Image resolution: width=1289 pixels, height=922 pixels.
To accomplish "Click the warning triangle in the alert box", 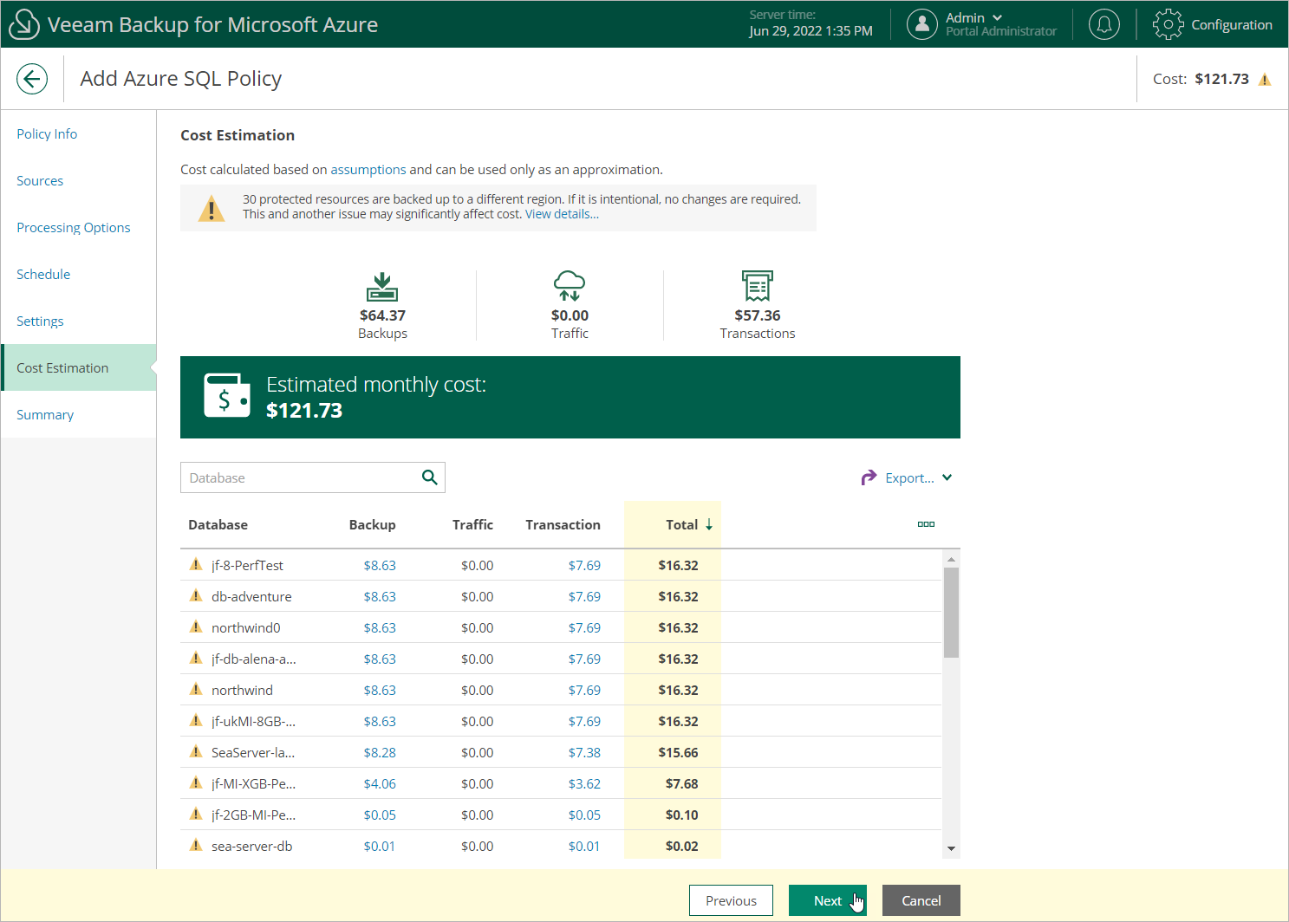I will [212, 209].
